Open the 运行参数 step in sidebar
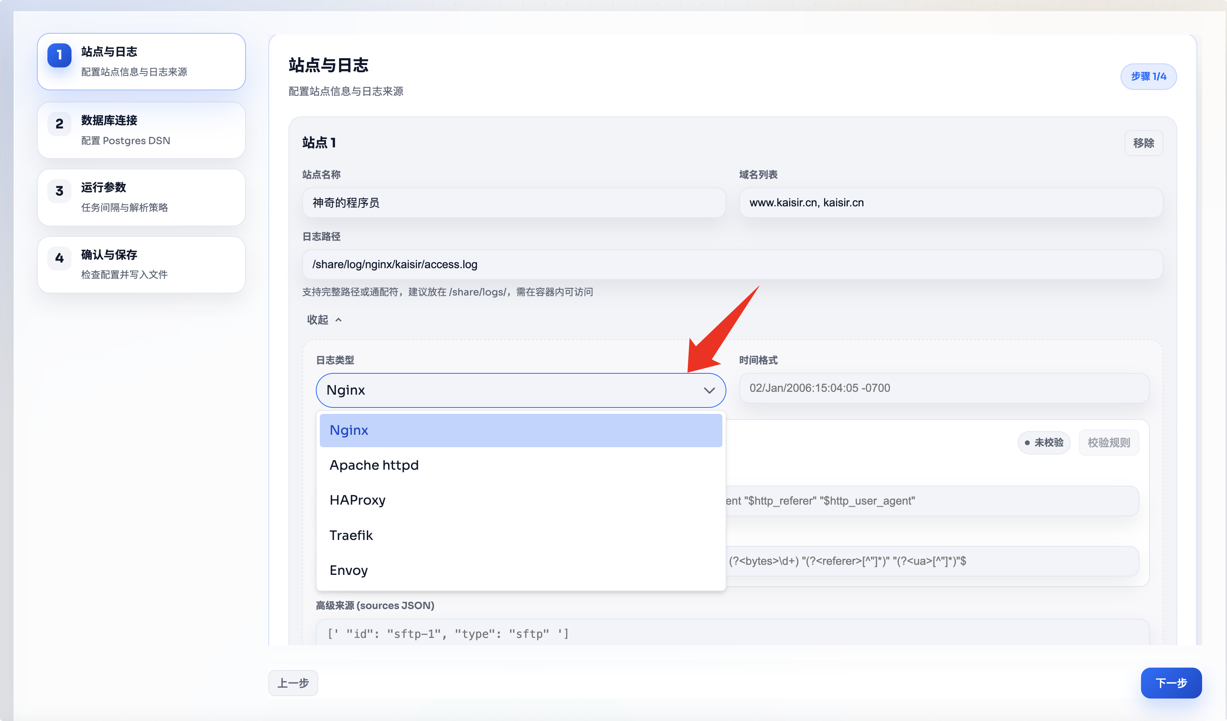Viewport: 1227px width, 721px height. [x=141, y=197]
